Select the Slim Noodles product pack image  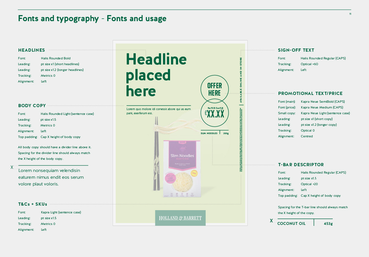coord(182,168)
